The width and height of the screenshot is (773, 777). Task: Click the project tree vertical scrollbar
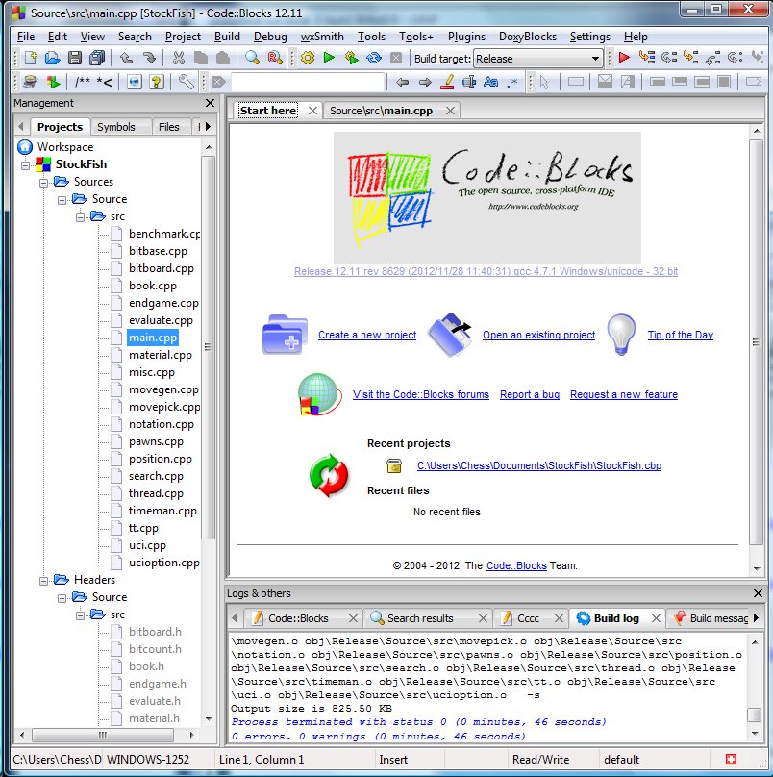(x=209, y=347)
